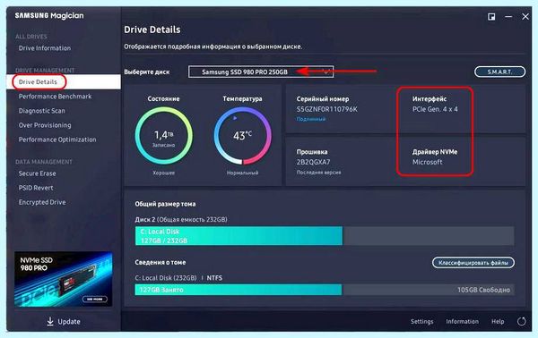
Task: Click the Drive Details page heading
Action: click(152, 30)
